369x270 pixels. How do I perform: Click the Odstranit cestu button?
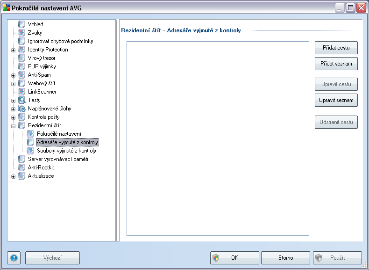pos(336,122)
